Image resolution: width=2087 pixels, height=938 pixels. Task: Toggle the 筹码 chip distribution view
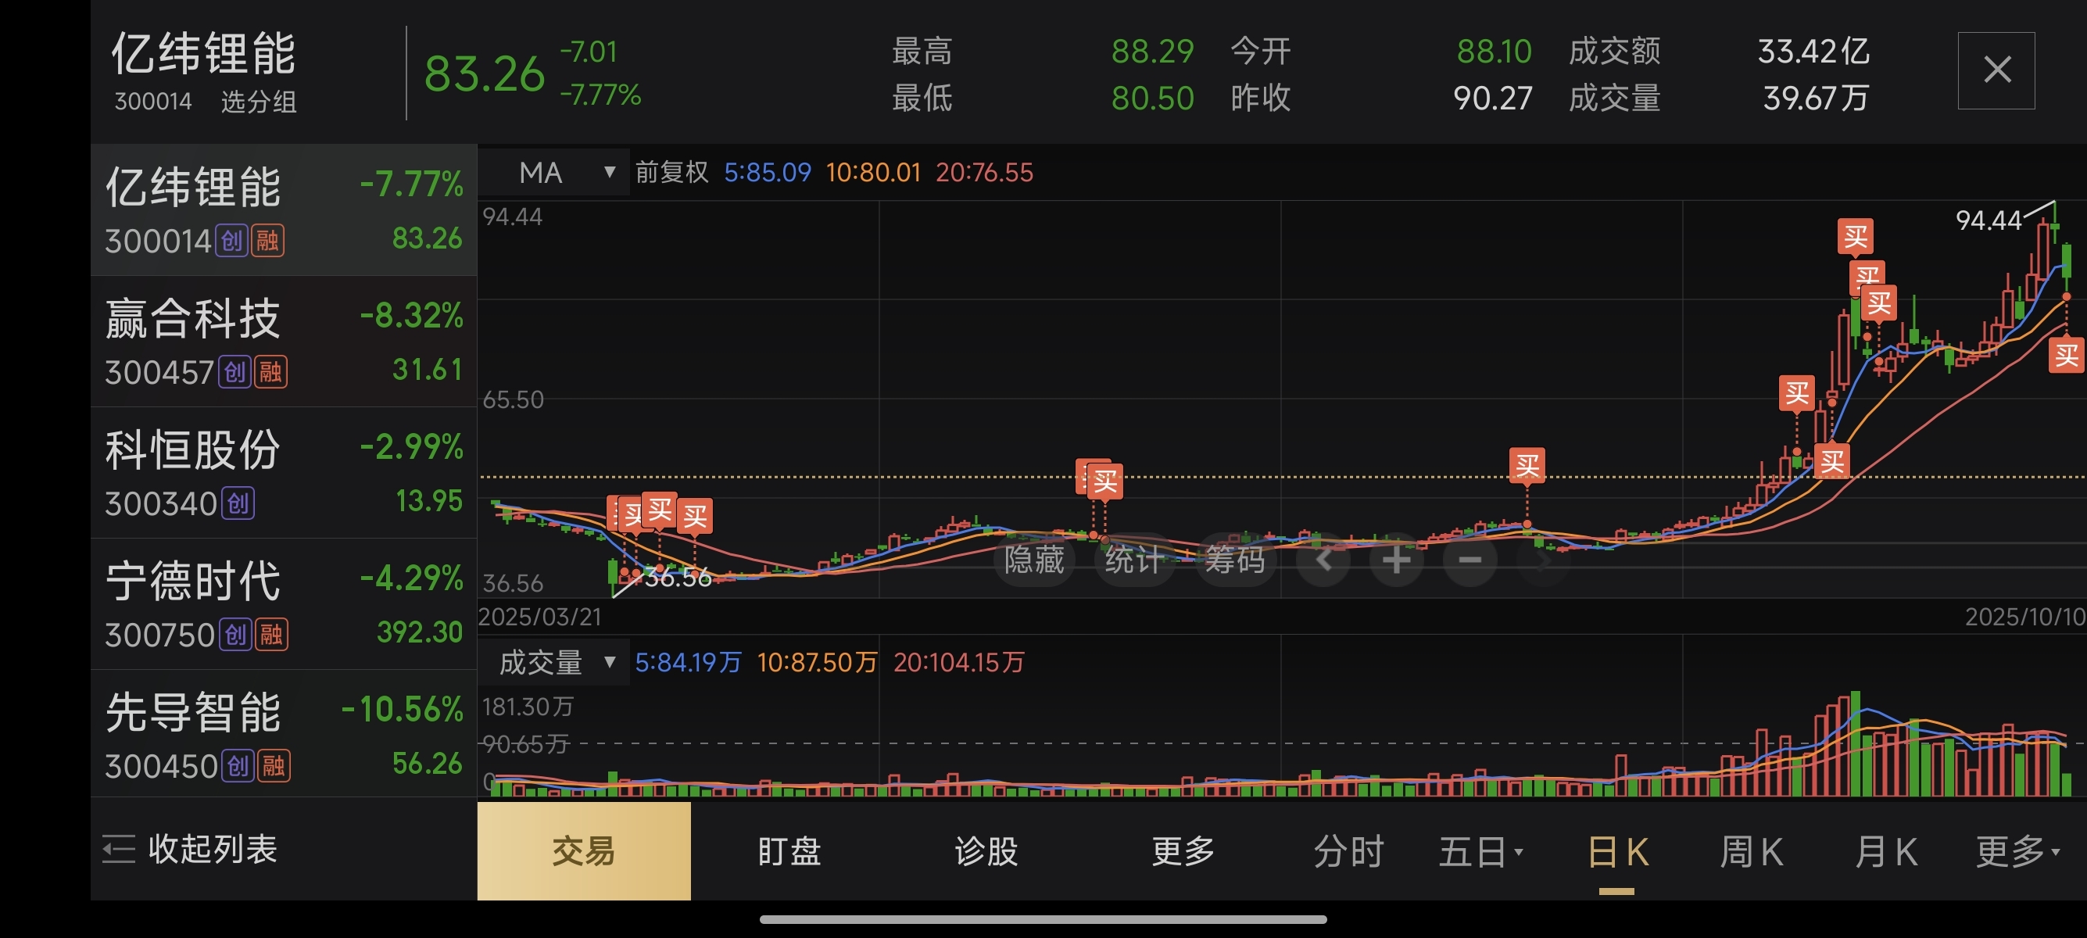coord(1234,560)
